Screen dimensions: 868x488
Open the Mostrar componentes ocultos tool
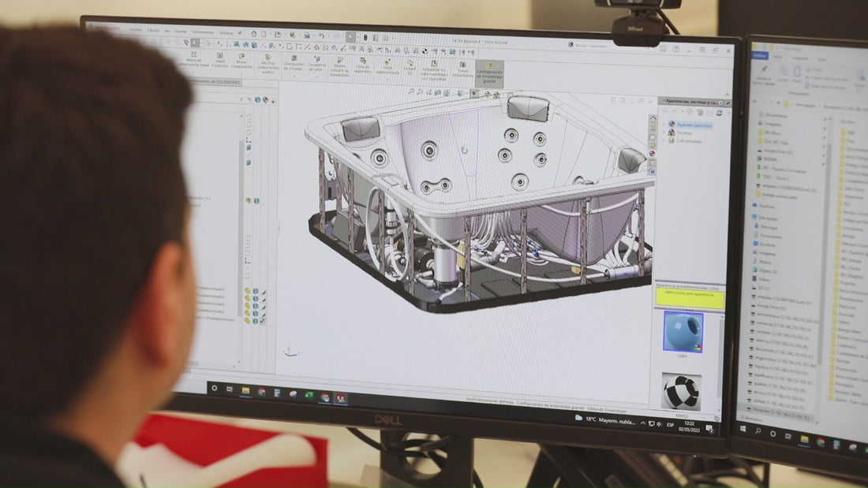[x=268, y=62]
